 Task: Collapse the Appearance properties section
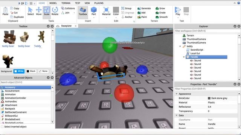click(177, 94)
